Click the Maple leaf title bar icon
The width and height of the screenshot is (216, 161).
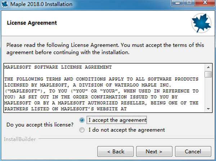pyautogui.click(x=5, y=4)
